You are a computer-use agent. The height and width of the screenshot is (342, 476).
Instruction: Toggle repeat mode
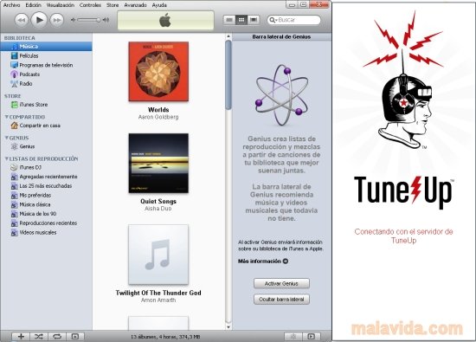57,336
